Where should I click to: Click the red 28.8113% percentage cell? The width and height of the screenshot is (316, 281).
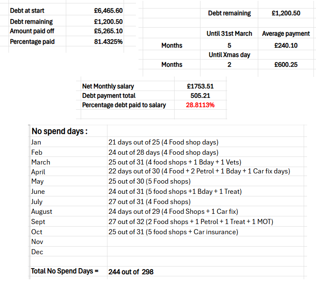click(200, 105)
